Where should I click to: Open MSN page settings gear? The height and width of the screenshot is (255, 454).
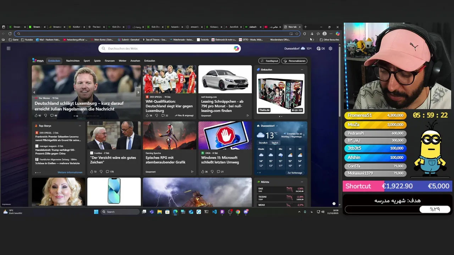coord(331,49)
